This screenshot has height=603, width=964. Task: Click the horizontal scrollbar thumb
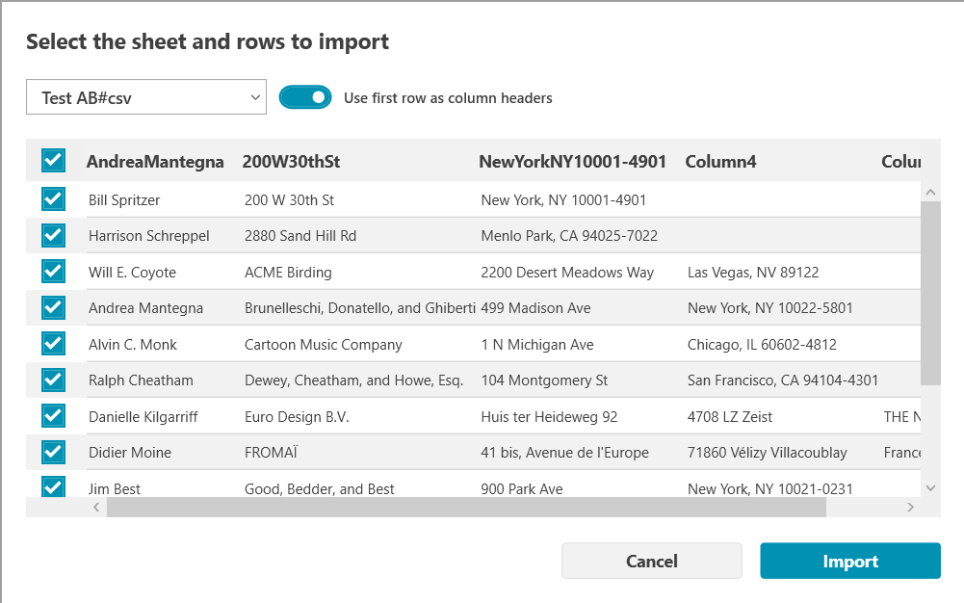pyautogui.click(x=466, y=507)
